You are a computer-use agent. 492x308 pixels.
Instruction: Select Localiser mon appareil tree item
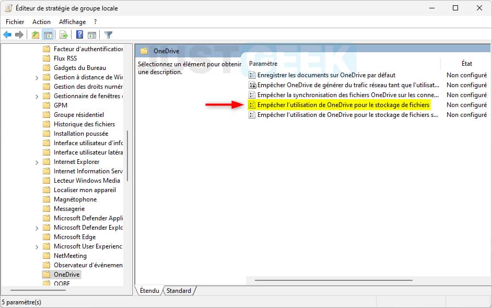pyautogui.click(x=85, y=190)
